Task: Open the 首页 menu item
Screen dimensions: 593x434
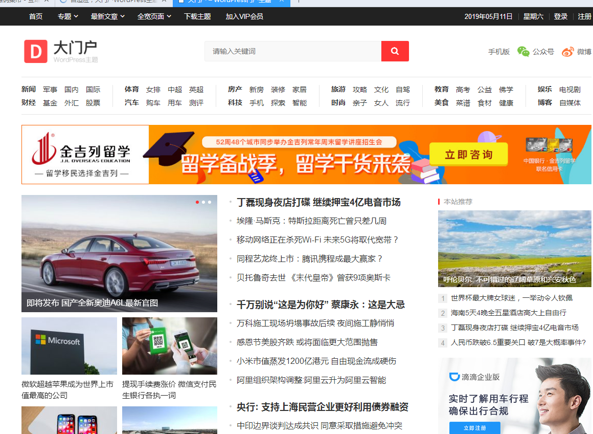Action: [36, 16]
